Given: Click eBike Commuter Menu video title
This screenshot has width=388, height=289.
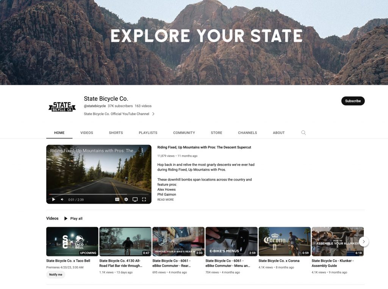Looking at the screenshot, I should (x=228, y=263).
